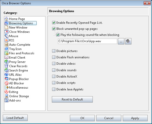Close the Orca Browser Options dialog
Viewport: 152px width, 124px height.
(x=147, y=3)
